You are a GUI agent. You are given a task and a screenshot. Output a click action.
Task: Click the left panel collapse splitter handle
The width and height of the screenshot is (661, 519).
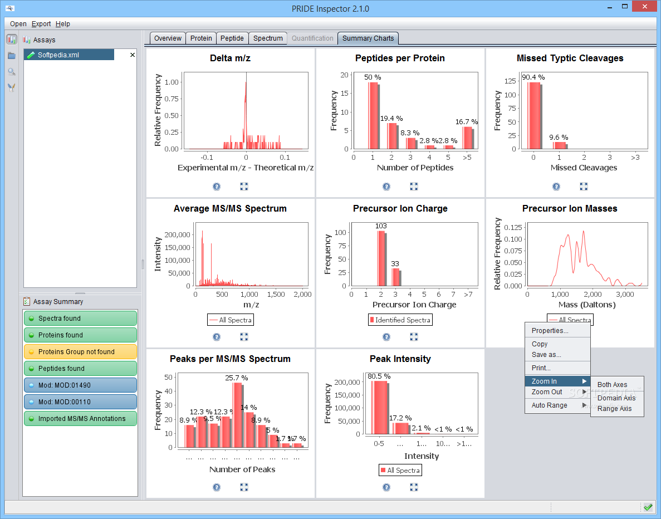pos(143,265)
